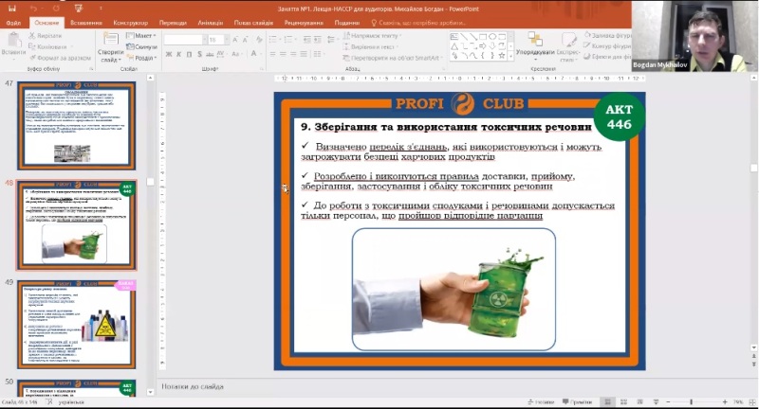Open the Layout (Макет) dropdown
The height and width of the screenshot is (409, 759).
[x=140, y=36]
